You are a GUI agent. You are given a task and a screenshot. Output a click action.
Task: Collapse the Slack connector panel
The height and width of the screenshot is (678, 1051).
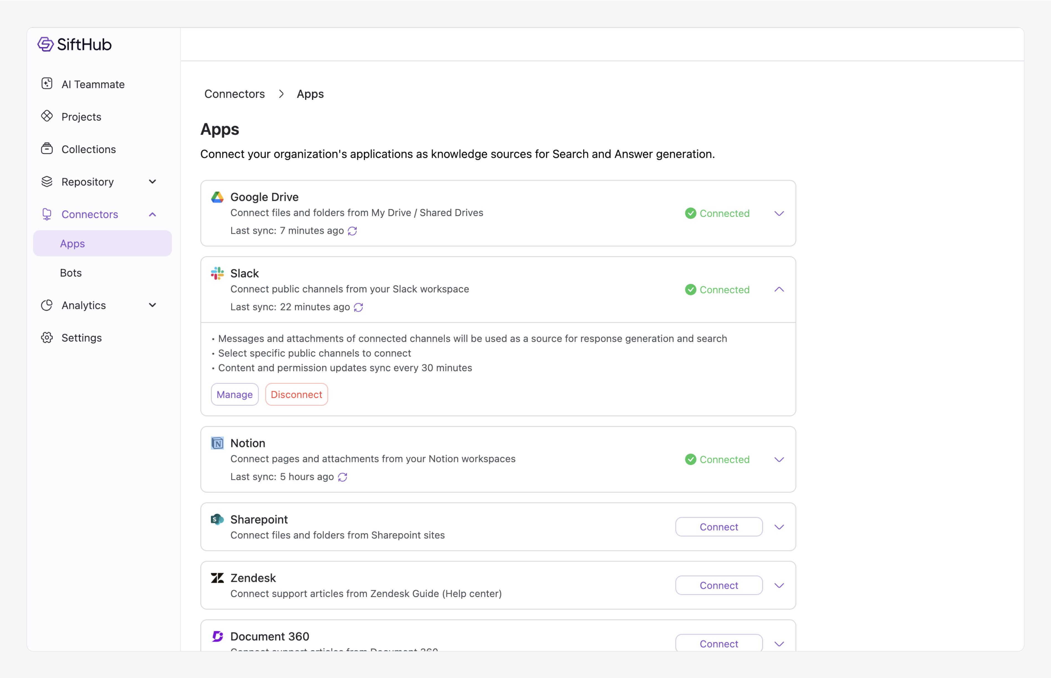(779, 290)
